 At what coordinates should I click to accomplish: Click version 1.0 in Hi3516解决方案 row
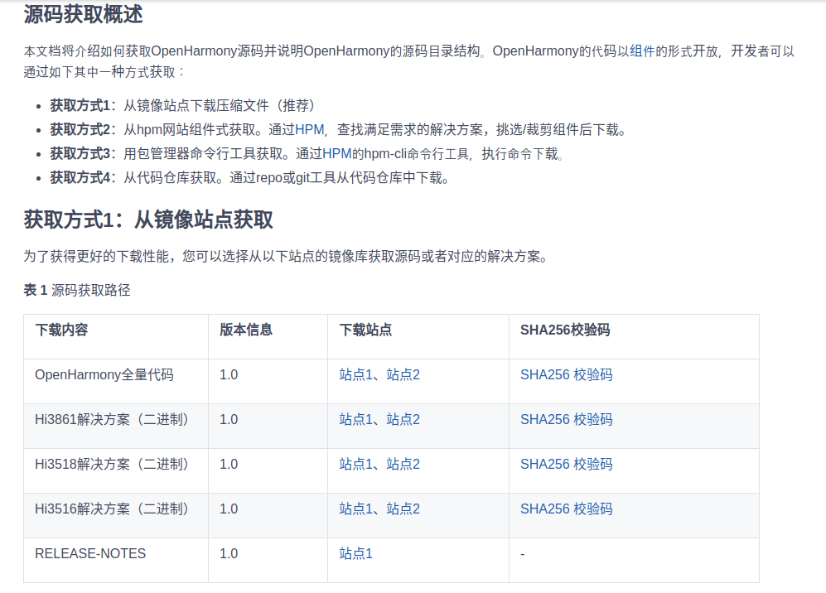pos(229,509)
